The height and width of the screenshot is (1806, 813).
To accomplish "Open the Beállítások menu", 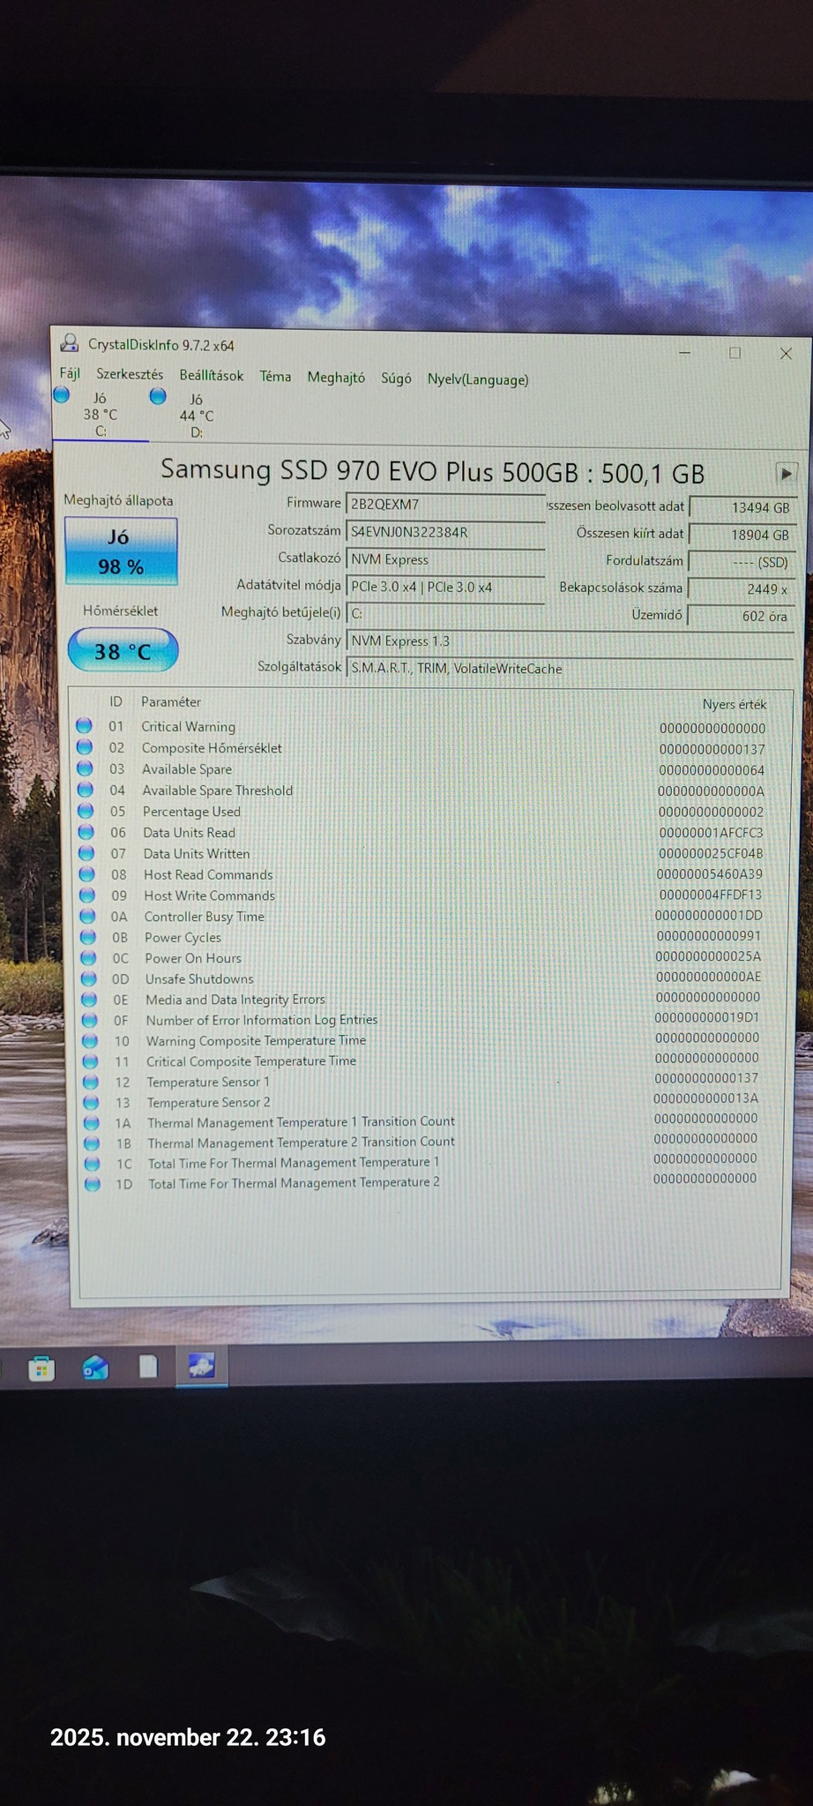I will (212, 375).
